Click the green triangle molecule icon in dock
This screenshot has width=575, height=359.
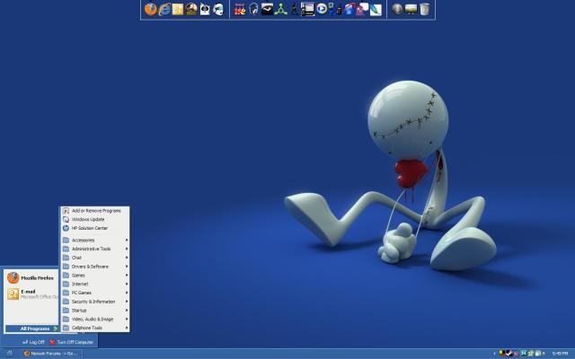(x=280, y=9)
